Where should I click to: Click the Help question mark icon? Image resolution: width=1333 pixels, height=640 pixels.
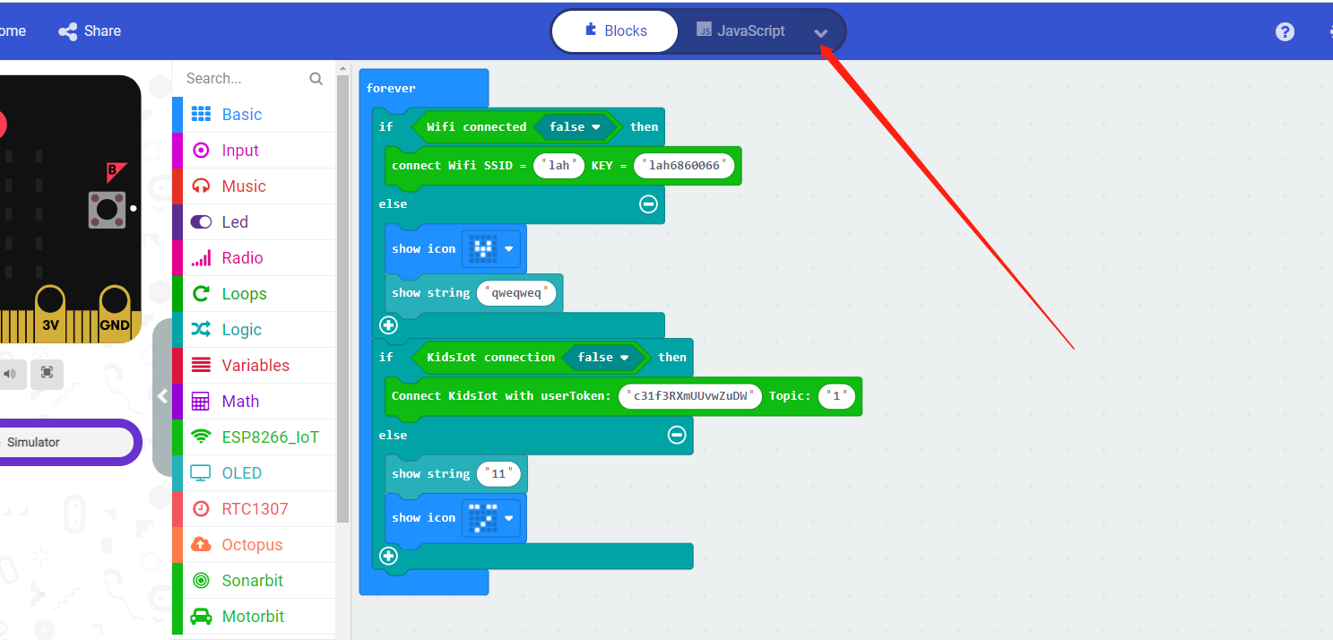click(x=1285, y=32)
